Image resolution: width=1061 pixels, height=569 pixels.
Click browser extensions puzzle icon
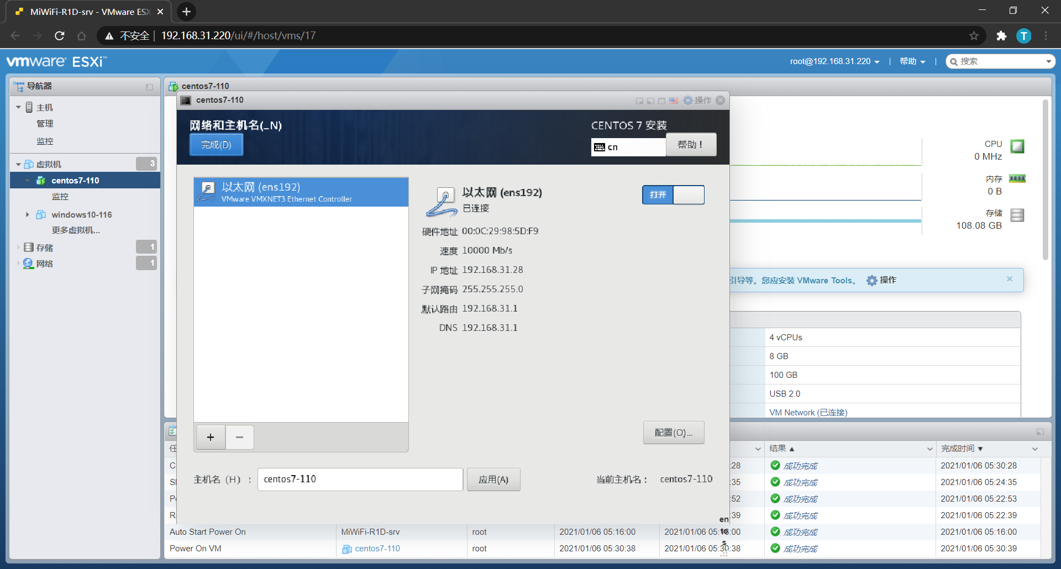pos(1001,36)
